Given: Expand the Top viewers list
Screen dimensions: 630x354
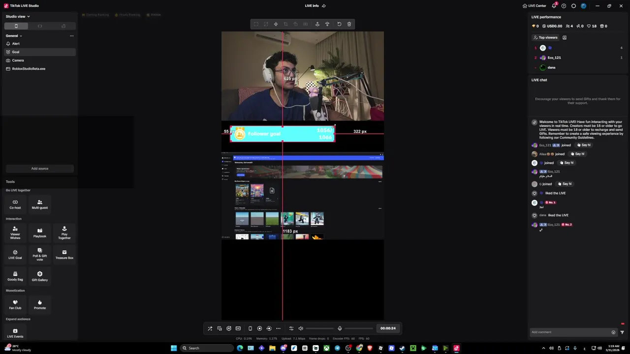Looking at the screenshot, I should click(545, 37).
